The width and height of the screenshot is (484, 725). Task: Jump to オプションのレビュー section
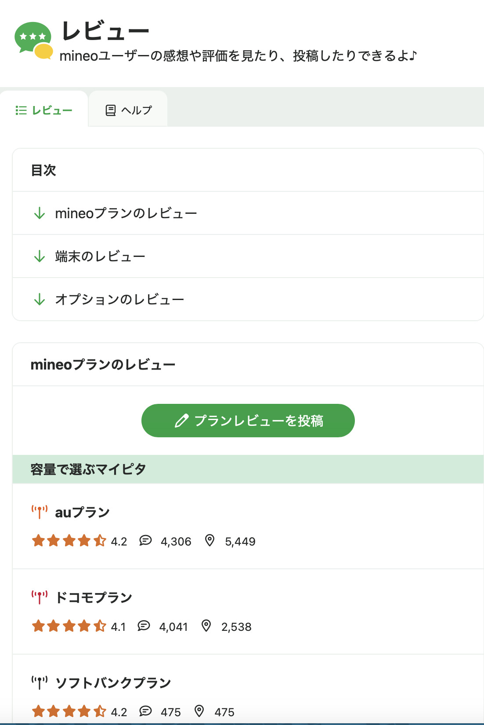click(x=119, y=300)
